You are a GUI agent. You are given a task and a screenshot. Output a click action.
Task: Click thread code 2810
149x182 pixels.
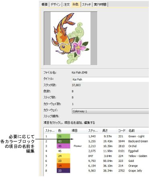click(x=121, y=146)
